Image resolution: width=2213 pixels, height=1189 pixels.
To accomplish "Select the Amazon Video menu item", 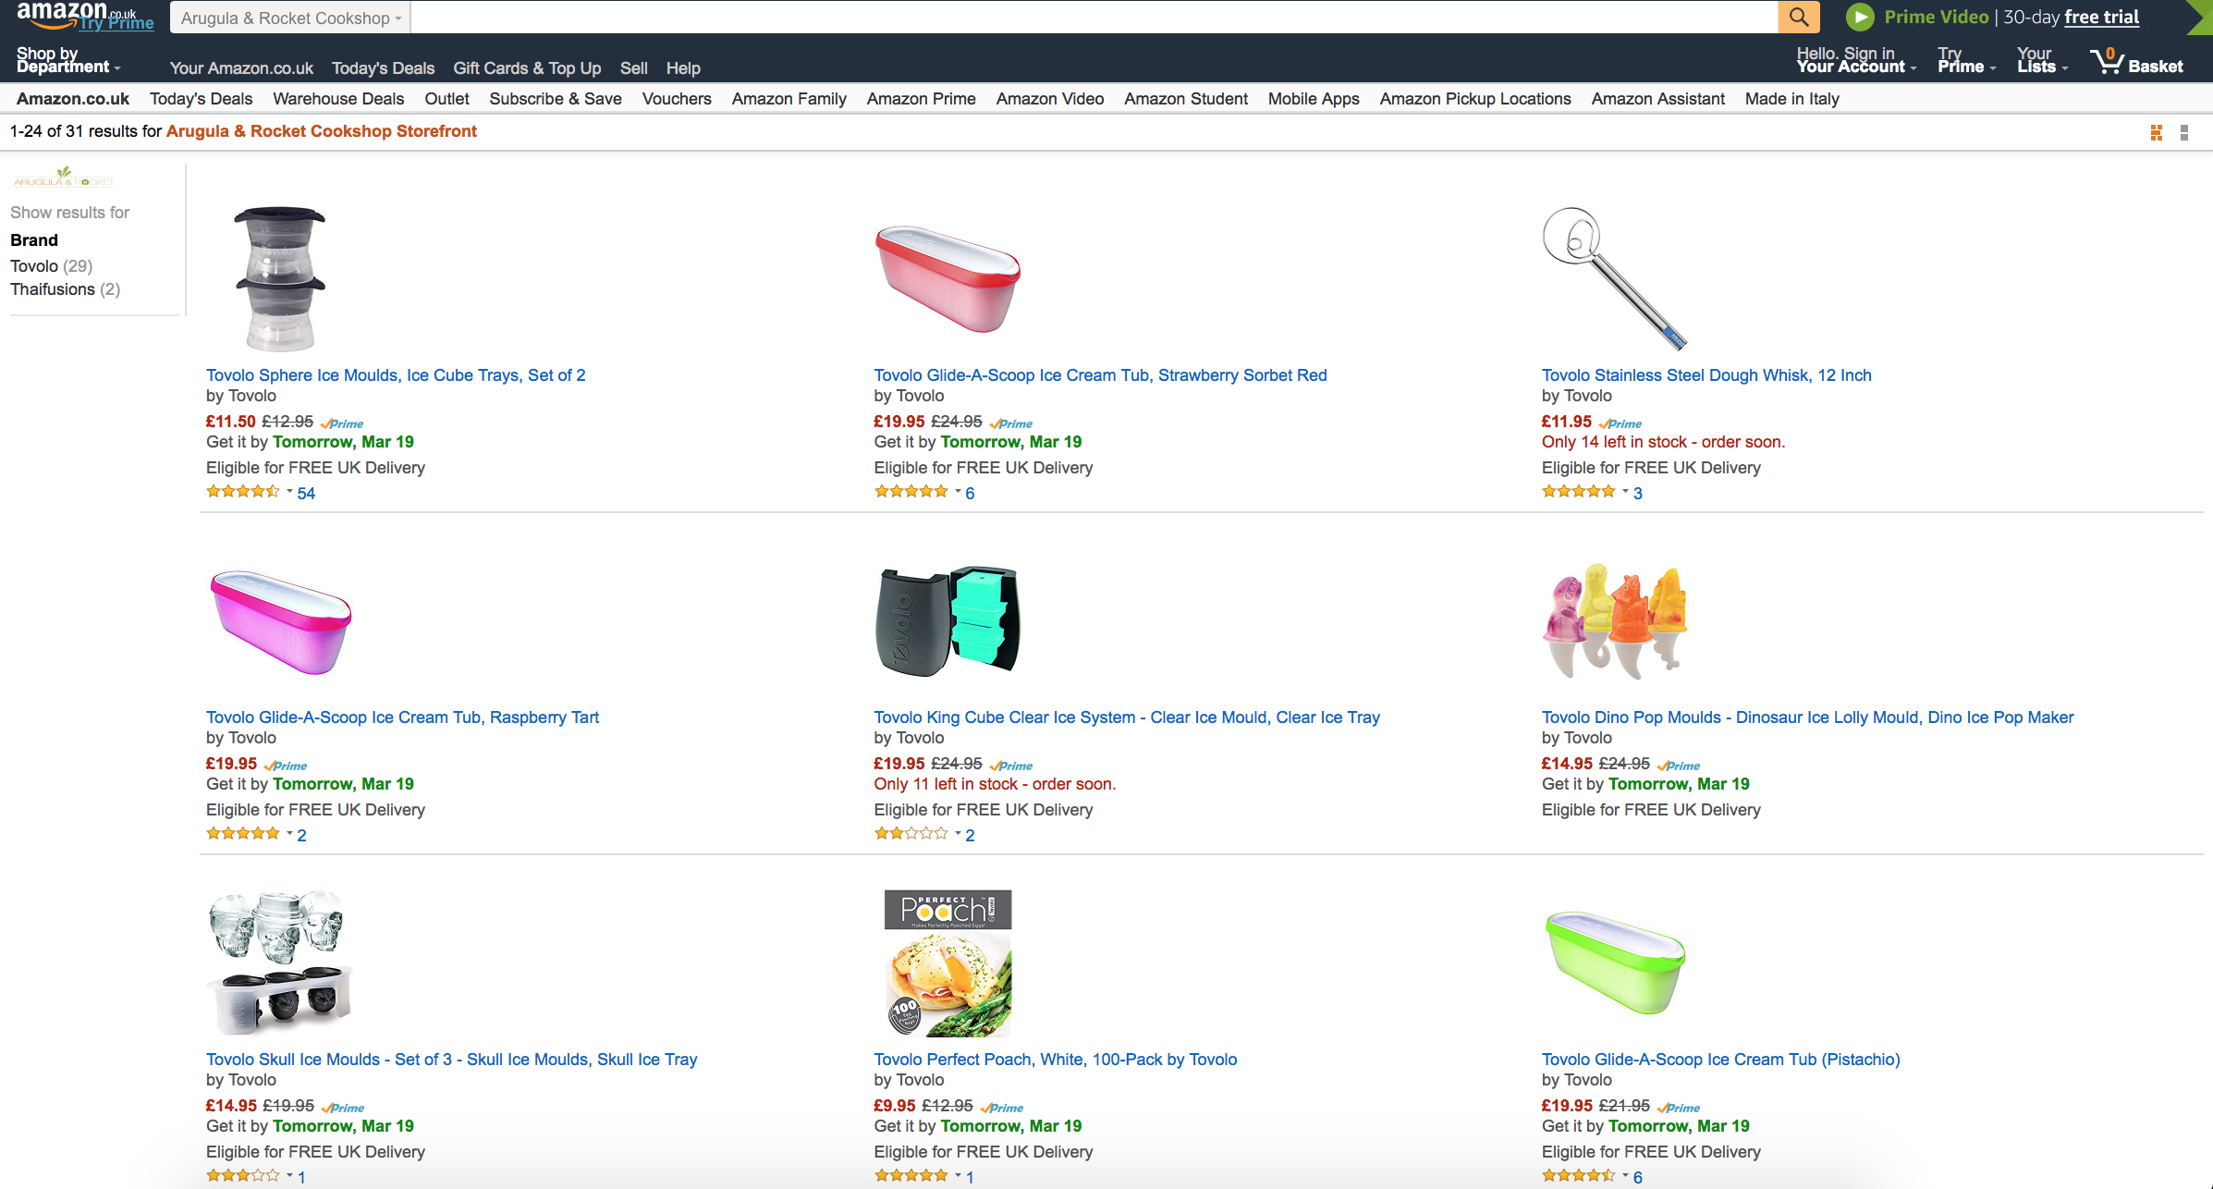I will (x=1049, y=99).
